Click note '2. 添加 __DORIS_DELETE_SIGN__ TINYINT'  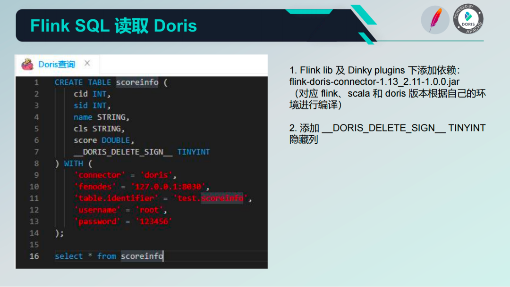[387, 128]
